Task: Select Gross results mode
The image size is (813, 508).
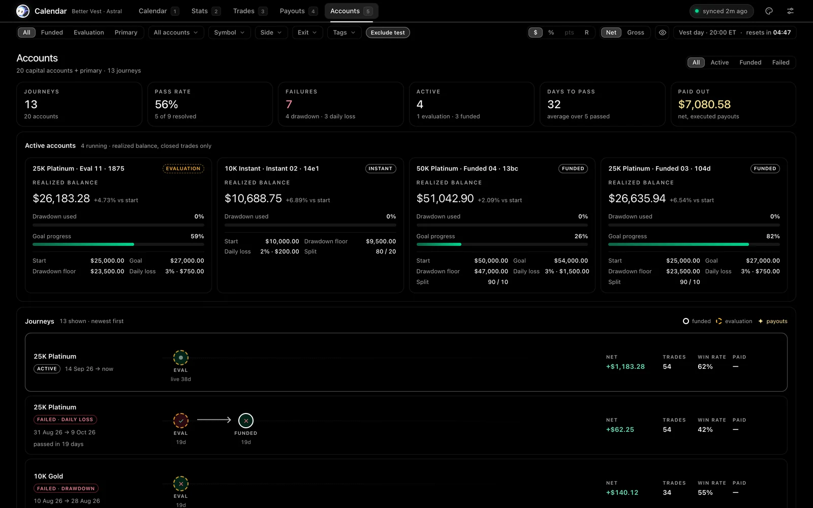Action: click(636, 33)
